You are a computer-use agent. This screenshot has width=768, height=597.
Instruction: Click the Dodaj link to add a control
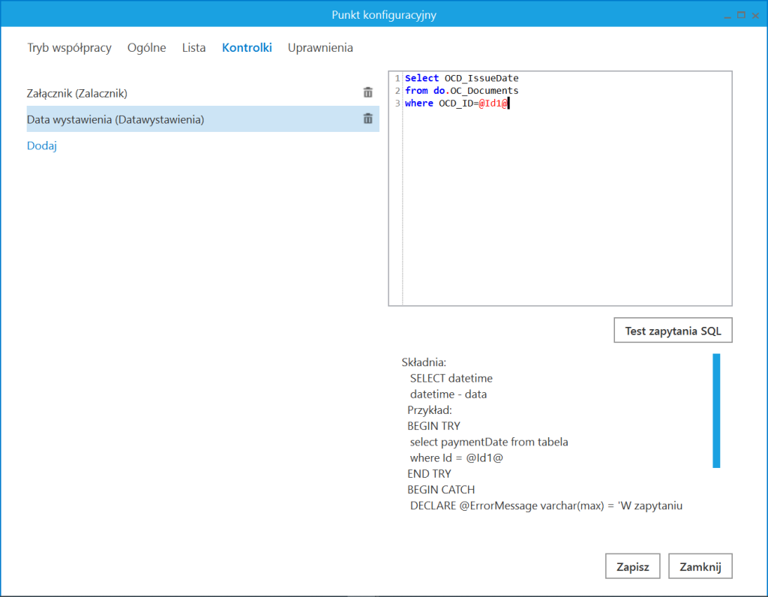41,145
